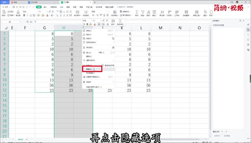This screenshot has width=251, height=143.
Task: Select Copy (复制) in the context menu
Action: pos(89,30)
